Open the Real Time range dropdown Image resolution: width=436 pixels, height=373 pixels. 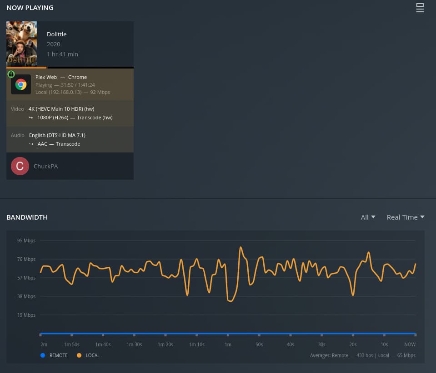(x=406, y=217)
